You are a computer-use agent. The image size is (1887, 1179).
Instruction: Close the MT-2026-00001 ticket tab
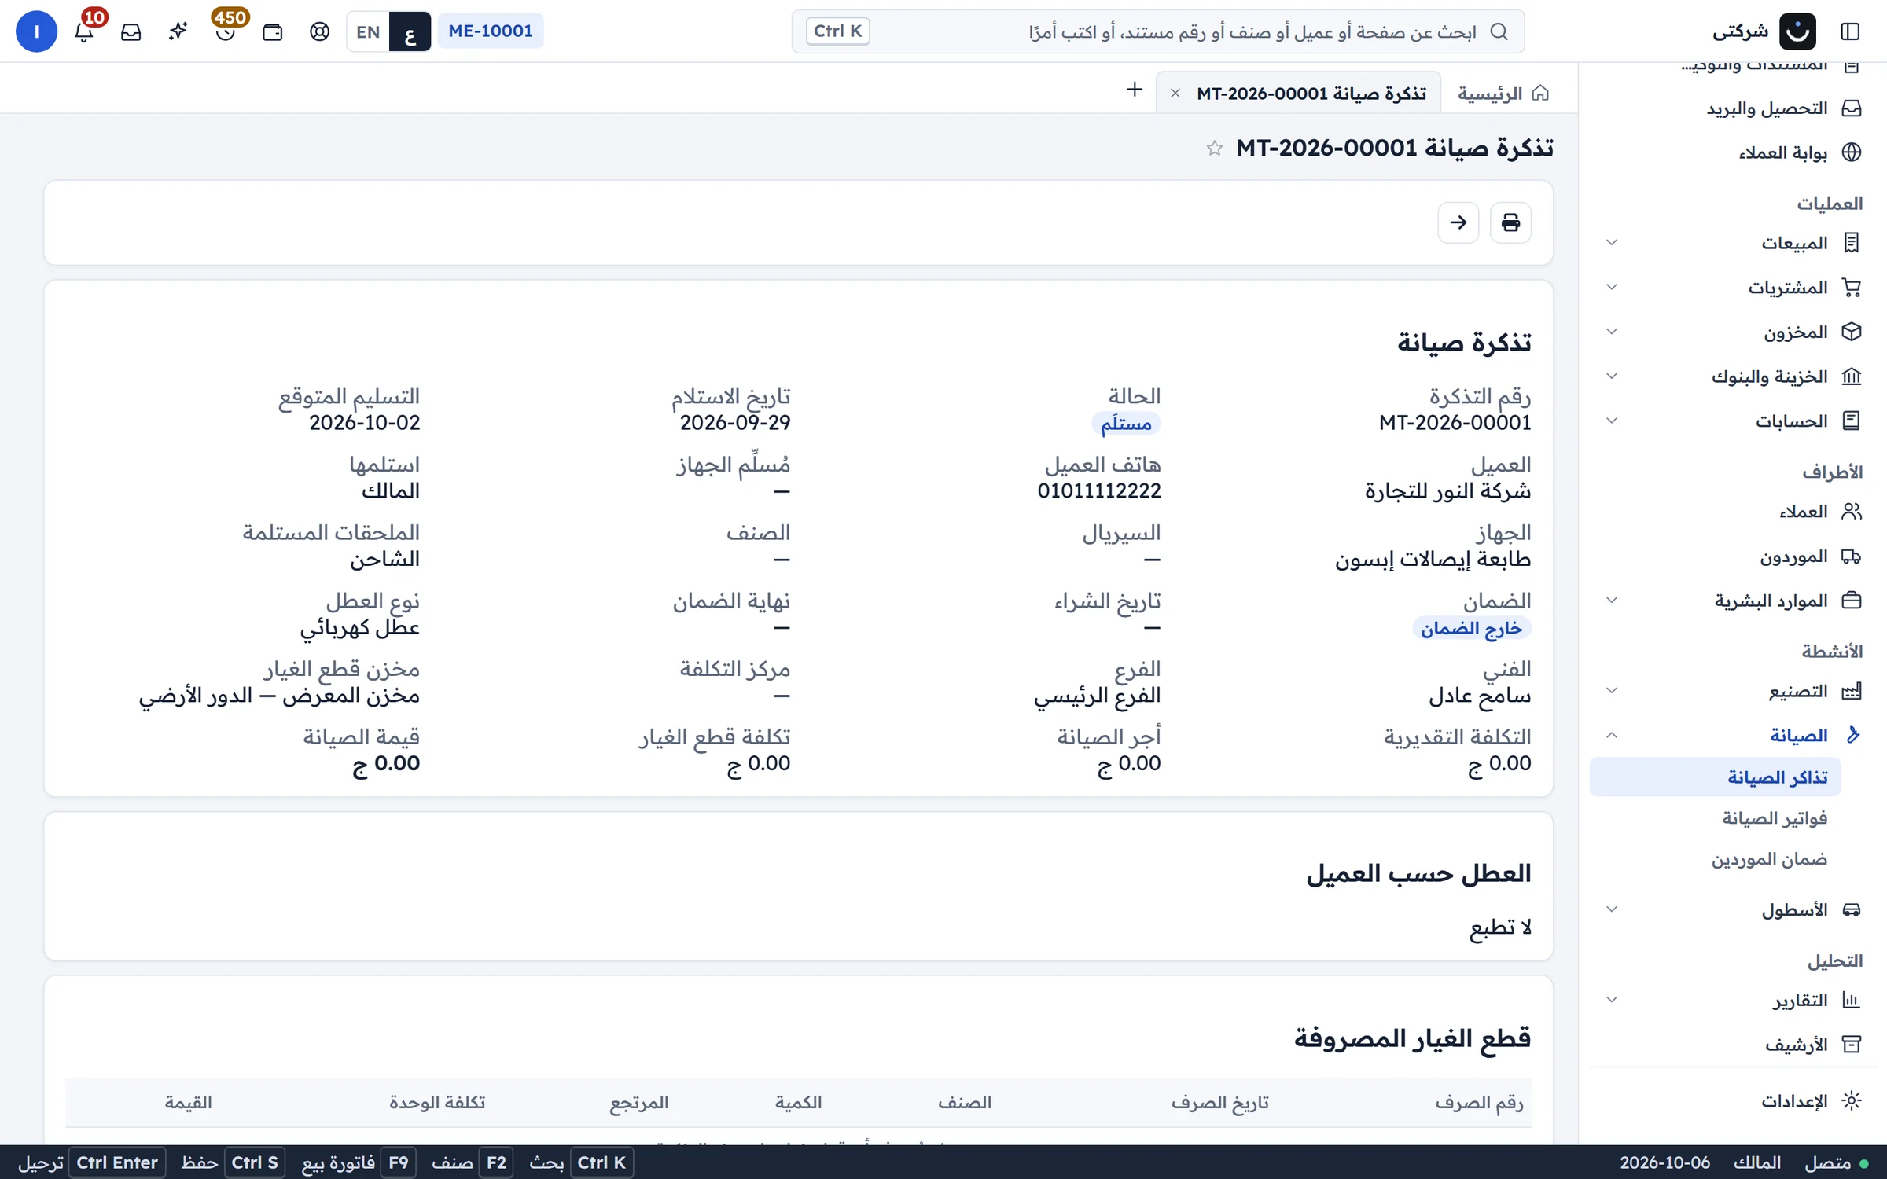point(1175,94)
